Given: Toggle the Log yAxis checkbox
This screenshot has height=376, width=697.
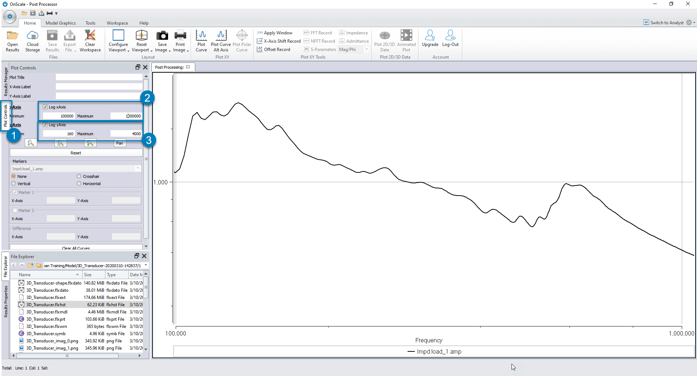Looking at the screenshot, I should pyautogui.click(x=45, y=125).
